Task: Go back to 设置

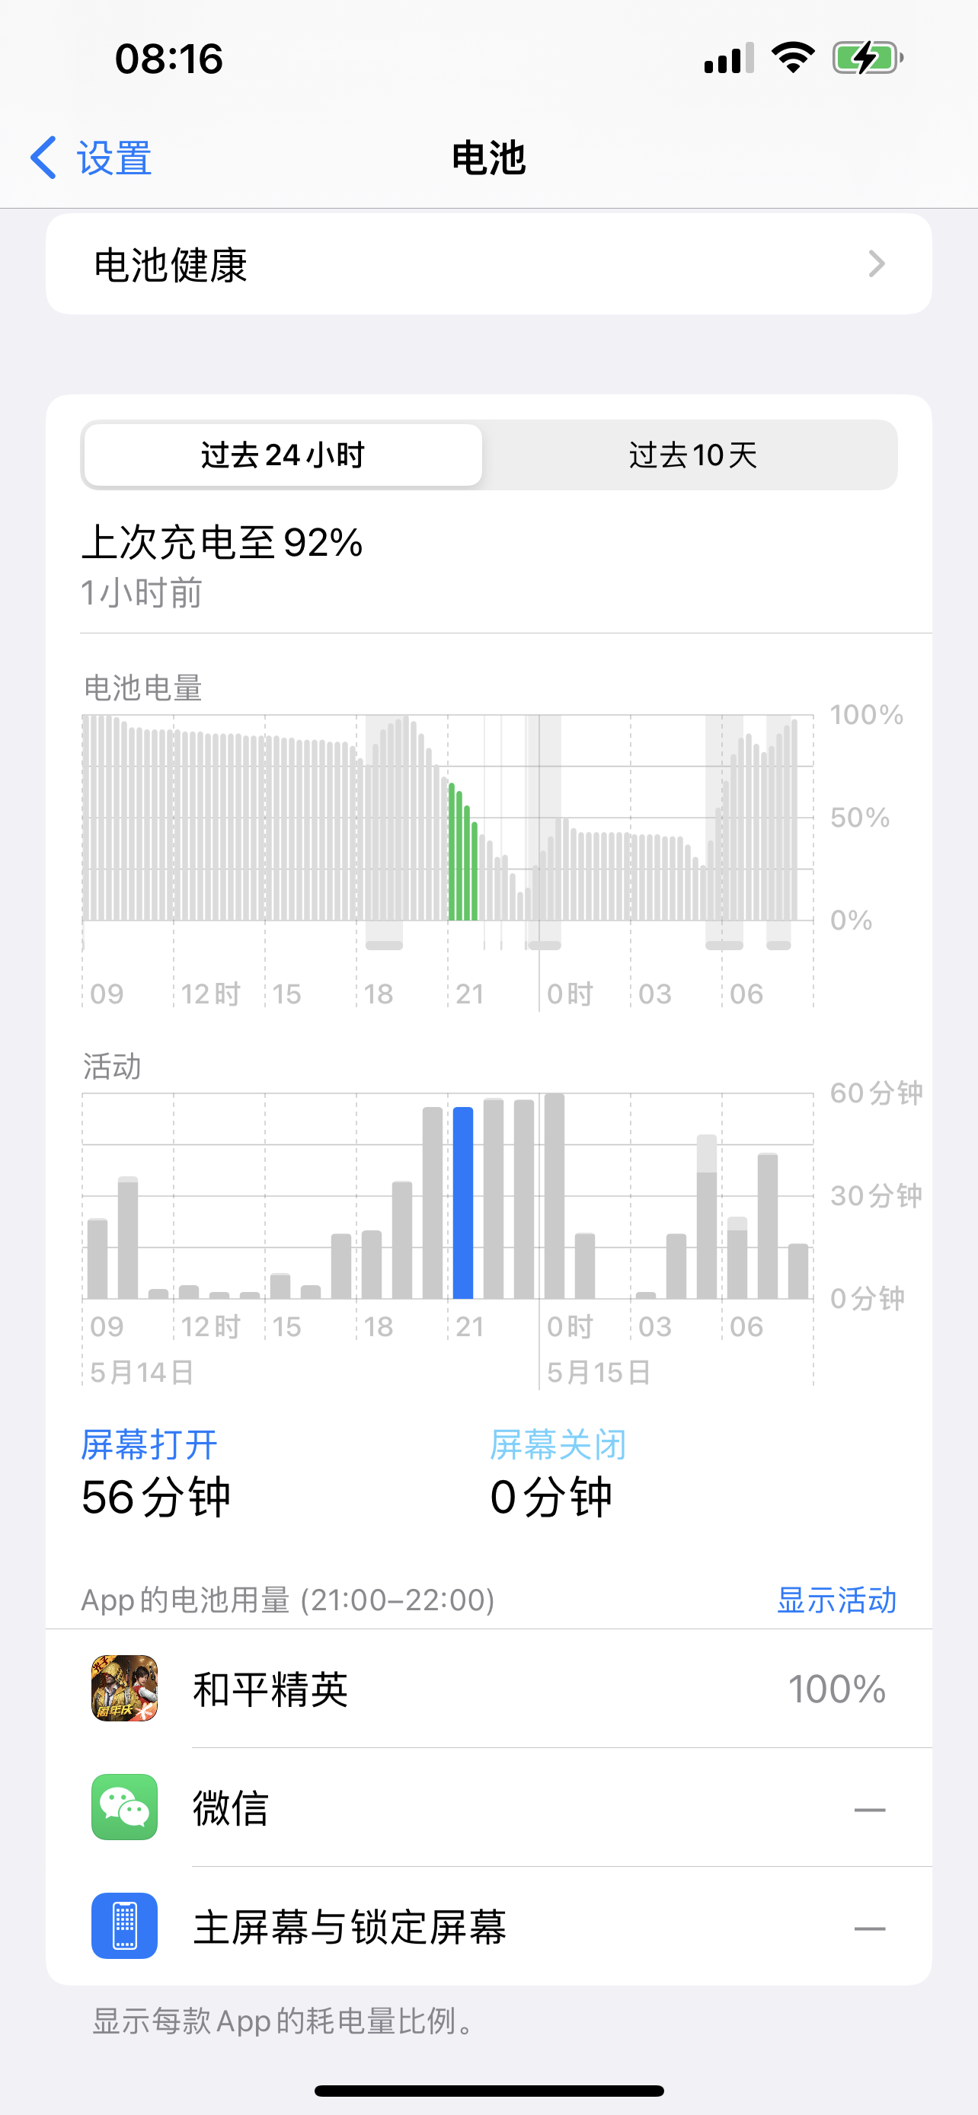Action: click(x=113, y=158)
